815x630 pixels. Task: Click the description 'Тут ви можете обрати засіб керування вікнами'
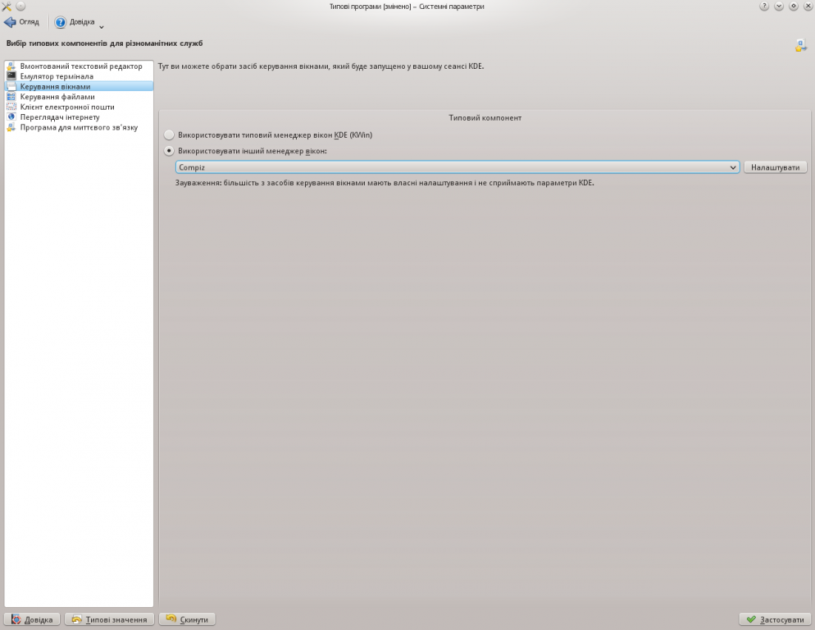[321, 66]
